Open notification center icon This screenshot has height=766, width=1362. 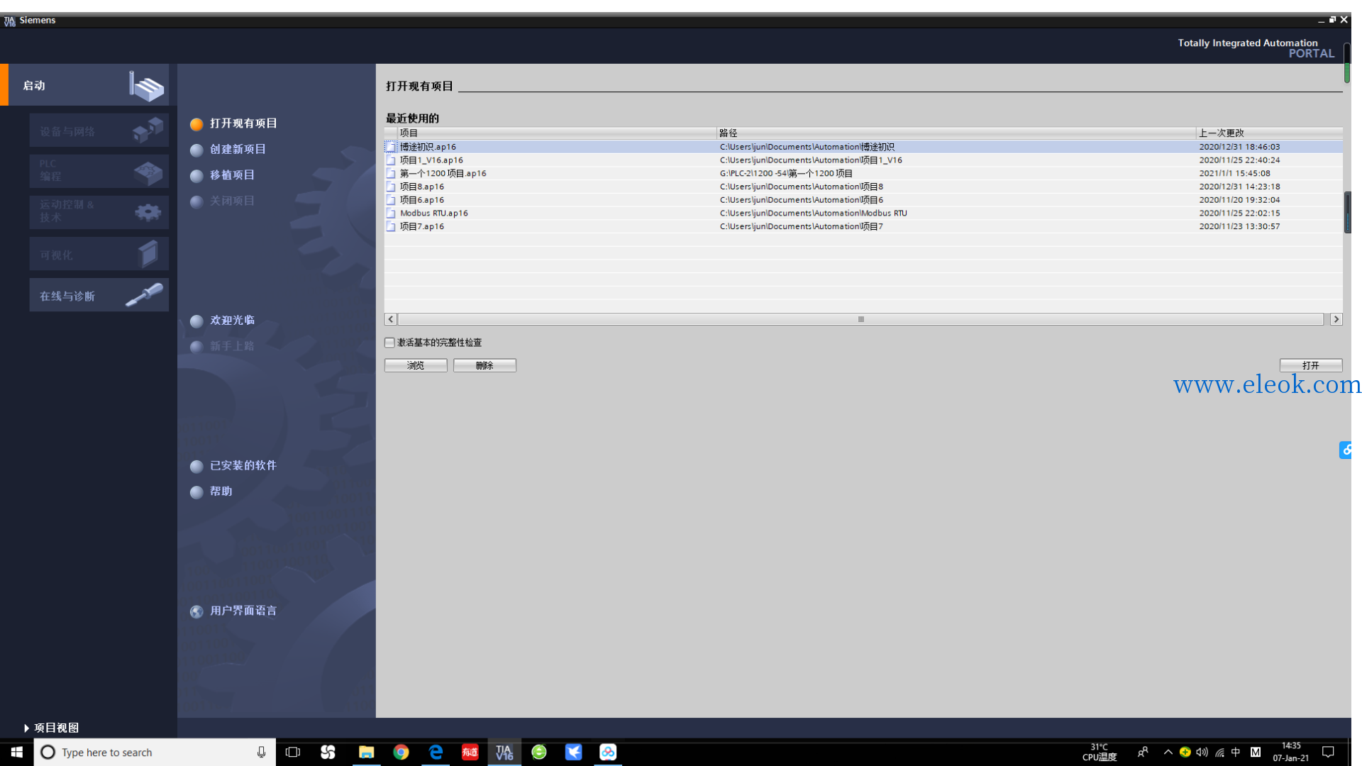pyautogui.click(x=1329, y=752)
